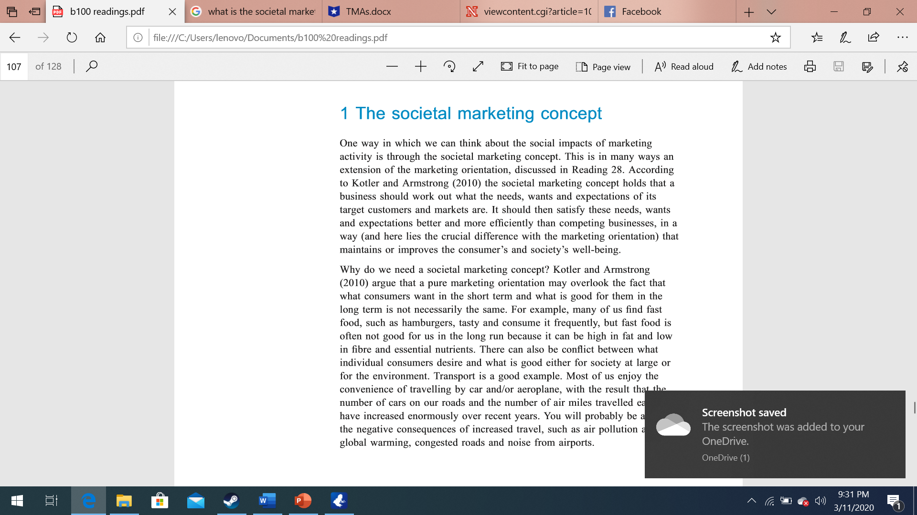Image resolution: width=917 pixels, height=515 pixels.
Task: Open Mail app from taskbar
Action: pyautogui.click(x=196, y=501)
